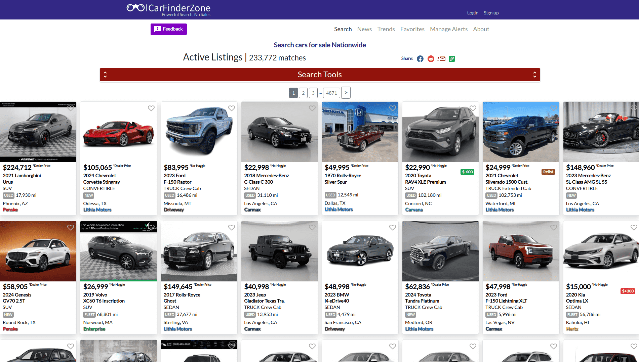This screenshot has height=362, width=639.
Task: Open the Feedback form
Action: [x=168, y=29]
